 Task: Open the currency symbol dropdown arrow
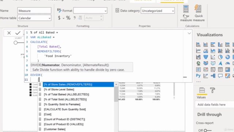click(63, 18)
